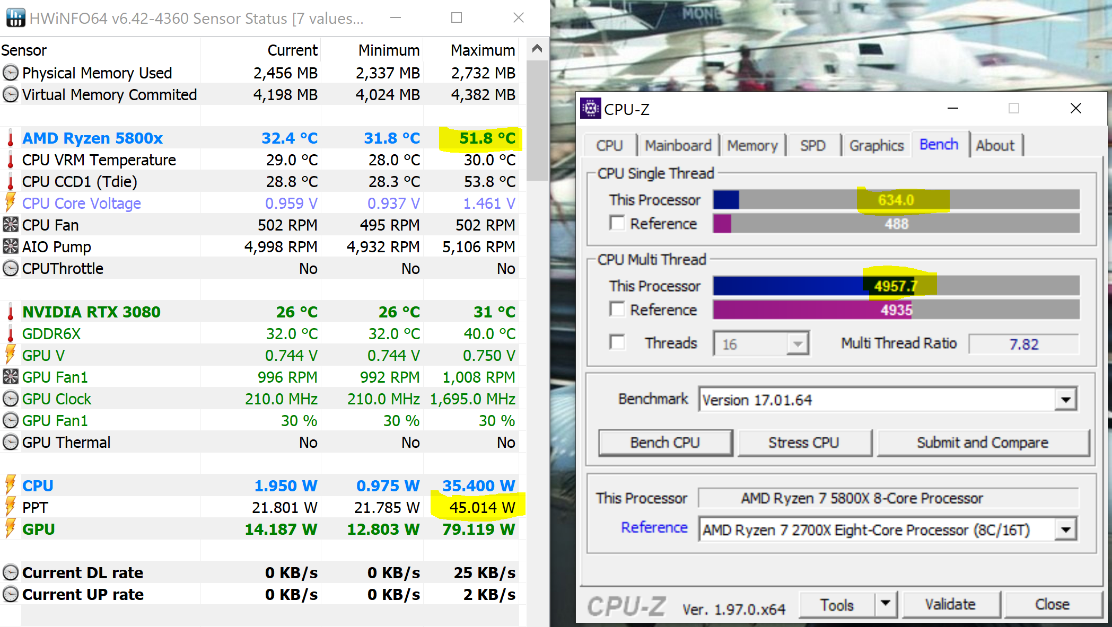Click the CPU-Z title bar logo icon

click(590, 109)
